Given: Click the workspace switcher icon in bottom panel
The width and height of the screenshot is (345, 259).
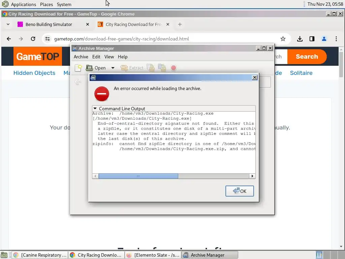Looking at the screenshot, I should (319, 255).
